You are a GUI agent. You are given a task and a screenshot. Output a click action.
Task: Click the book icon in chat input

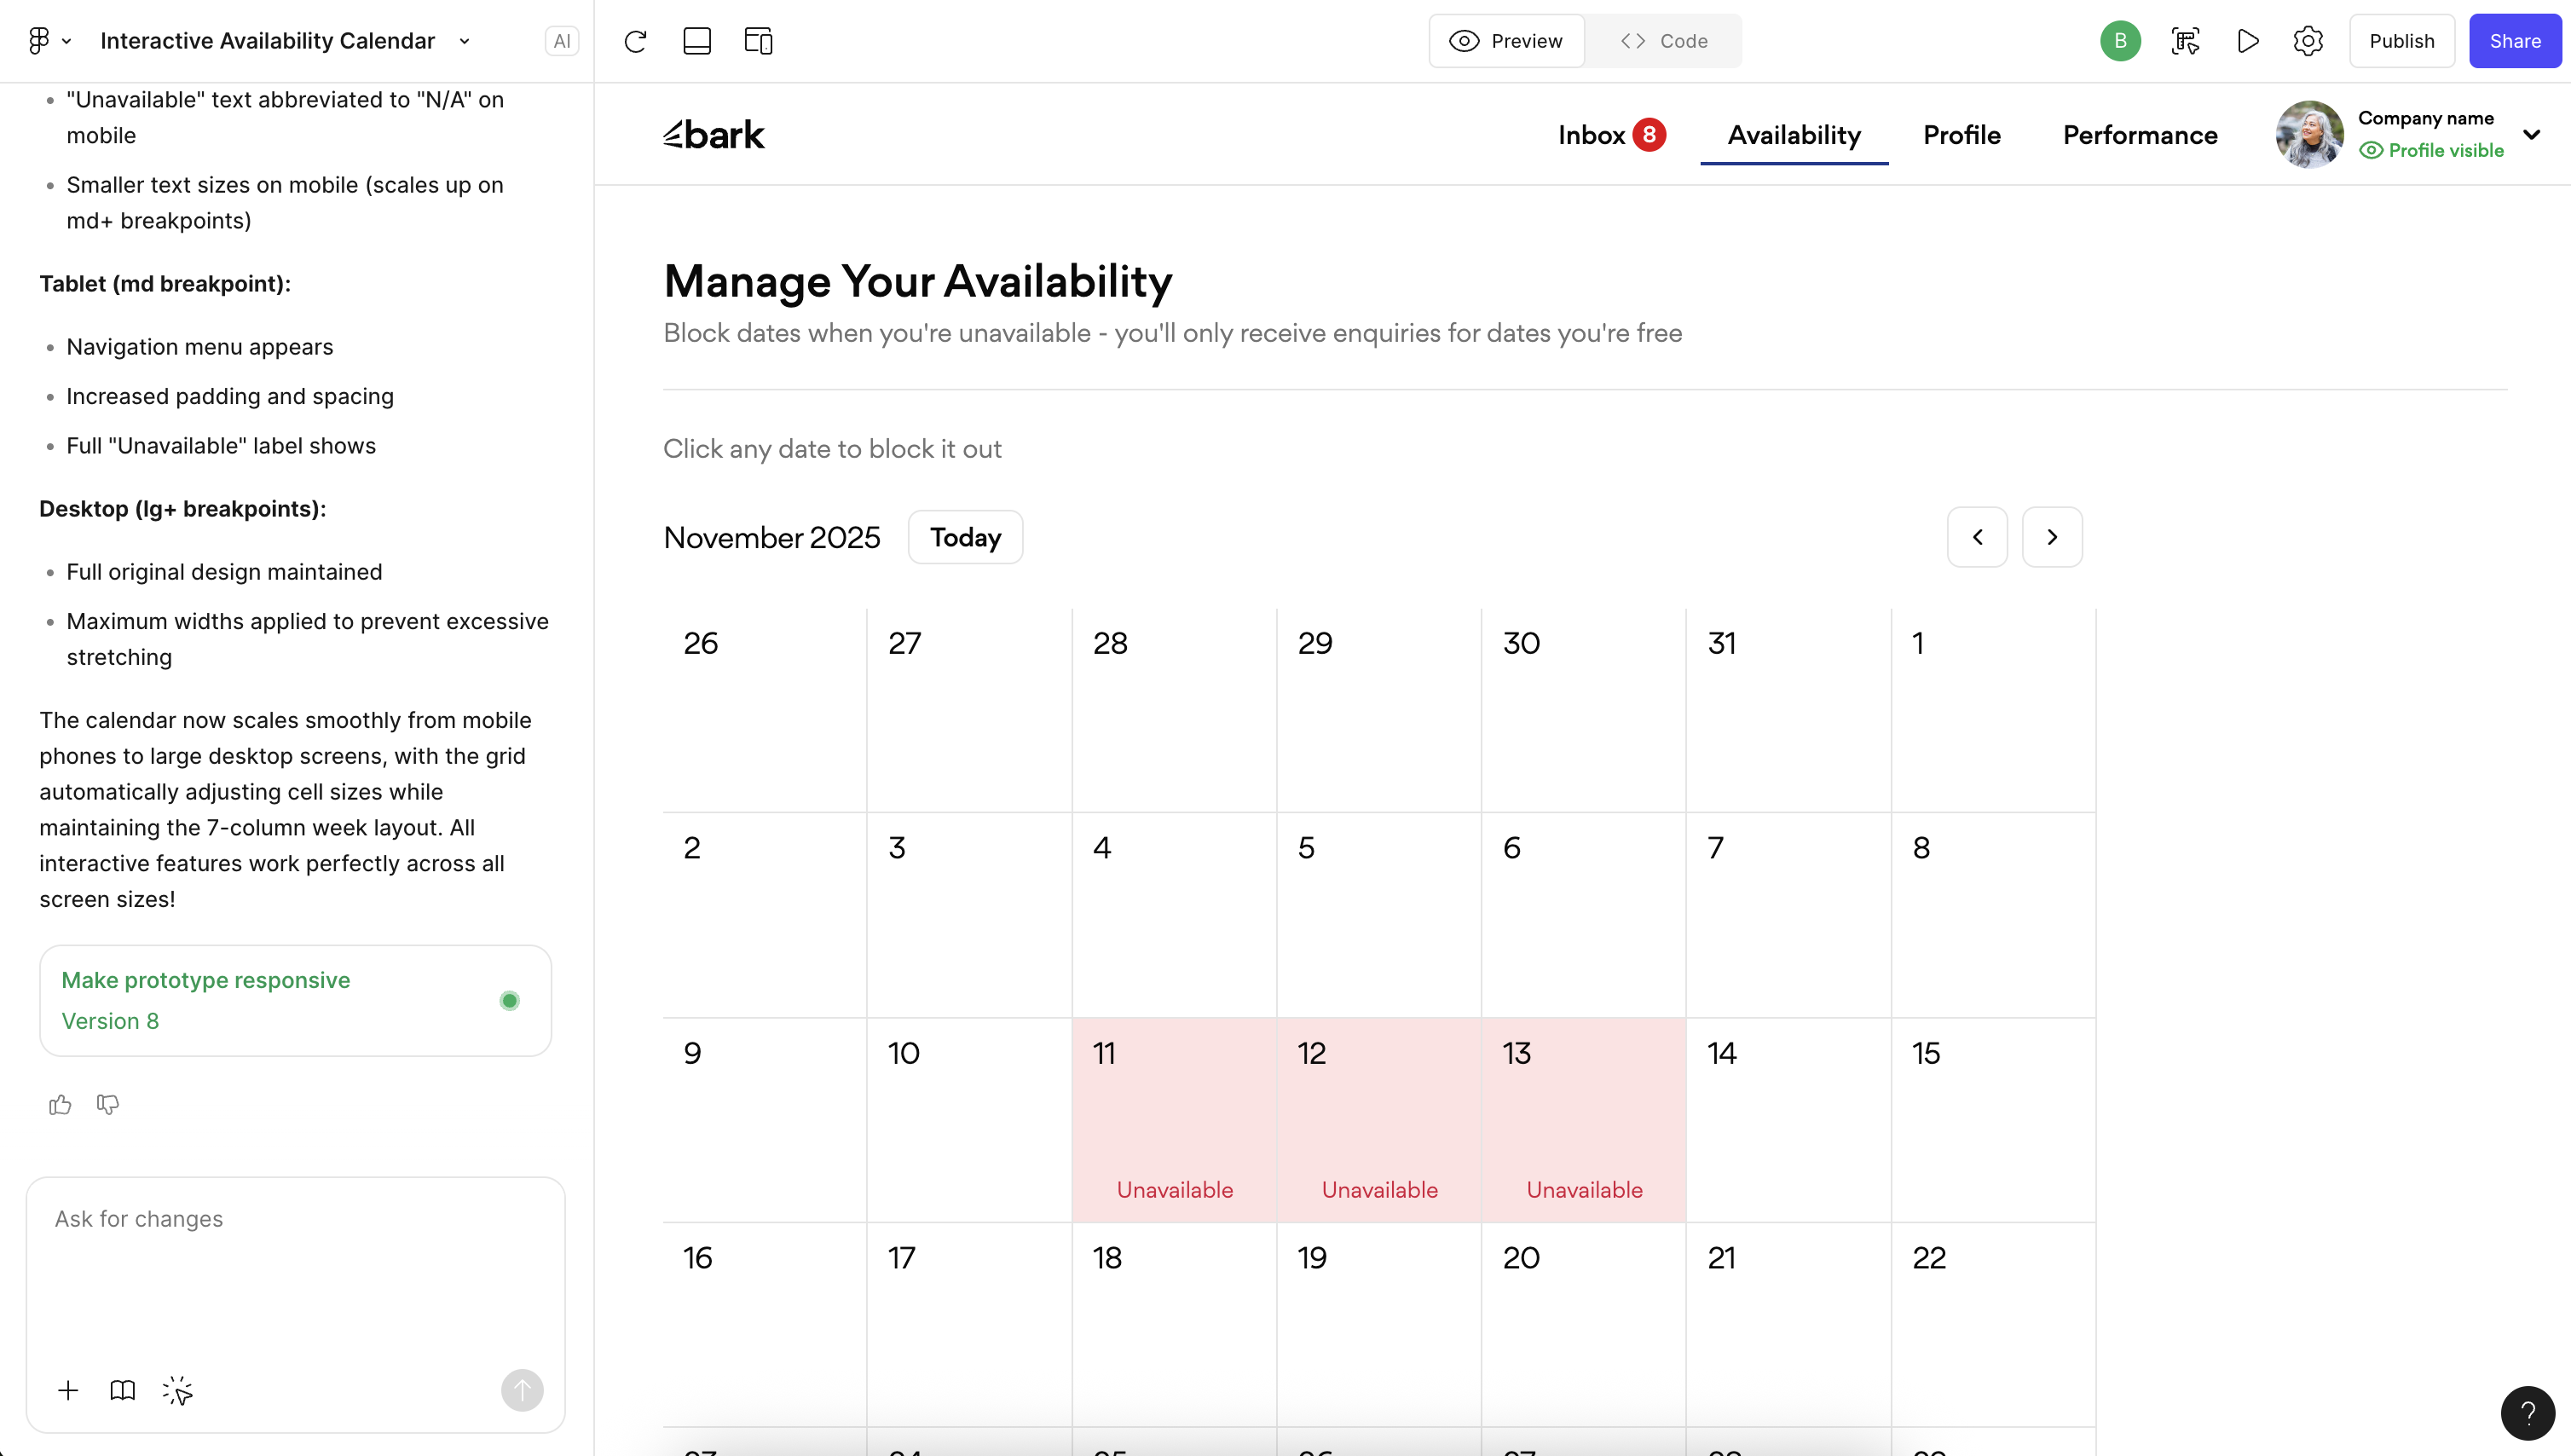coord(121,1390)
